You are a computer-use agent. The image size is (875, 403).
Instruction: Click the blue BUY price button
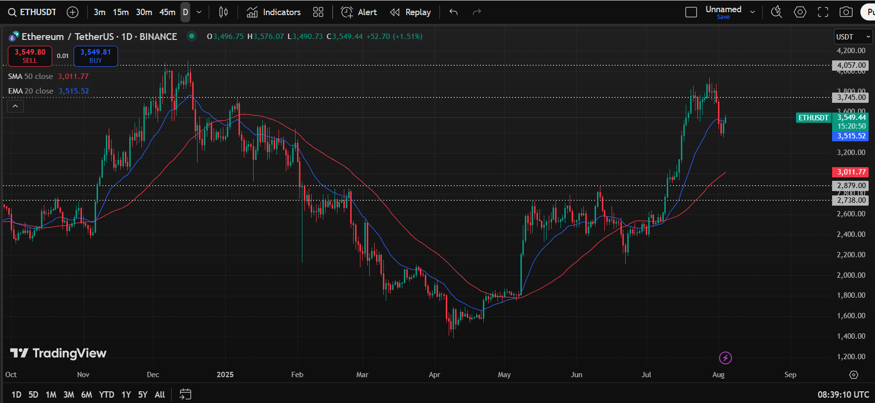coord(96,56)
